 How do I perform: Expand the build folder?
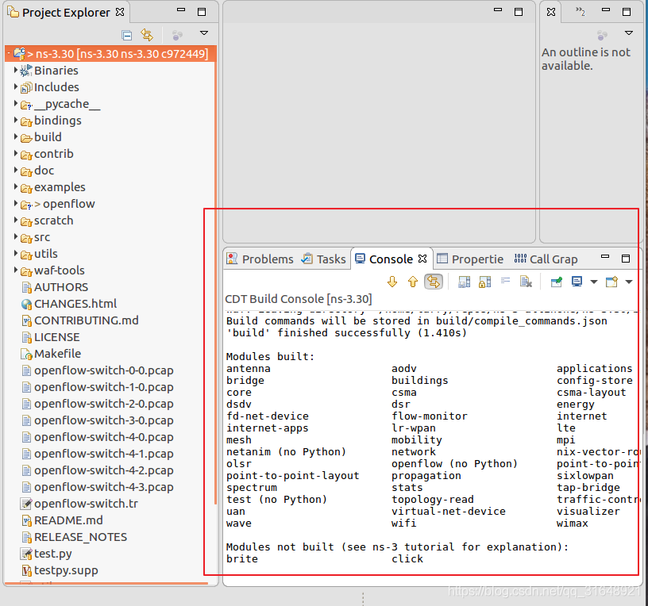[x=16, y=136]
